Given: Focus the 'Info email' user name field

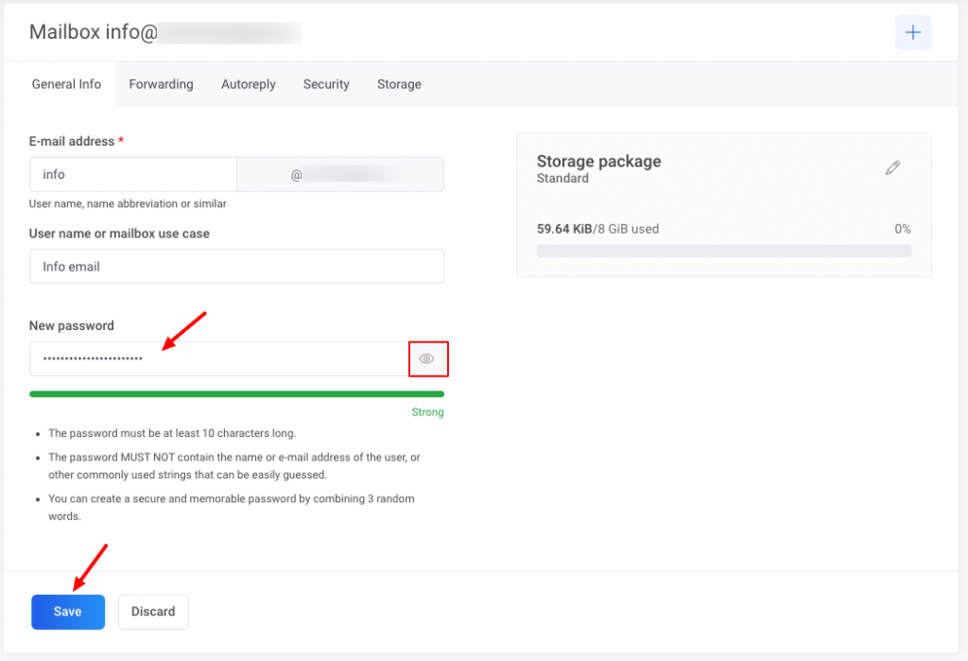Looking at the screenshot, I should (x=236, y=267).
